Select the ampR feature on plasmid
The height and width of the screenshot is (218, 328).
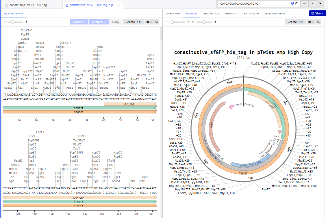pos(211,125)
